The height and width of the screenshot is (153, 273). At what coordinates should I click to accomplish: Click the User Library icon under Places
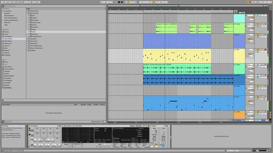pos(3,67)
